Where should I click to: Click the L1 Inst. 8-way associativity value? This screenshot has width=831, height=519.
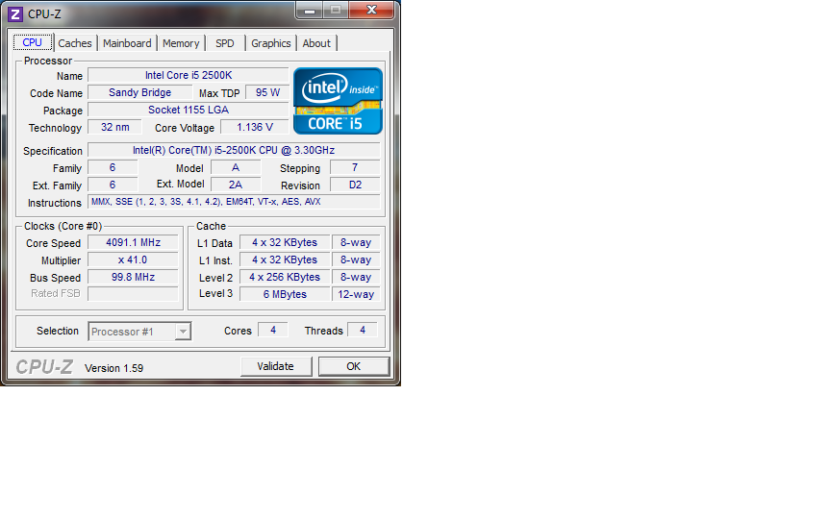tap(356, 260)
